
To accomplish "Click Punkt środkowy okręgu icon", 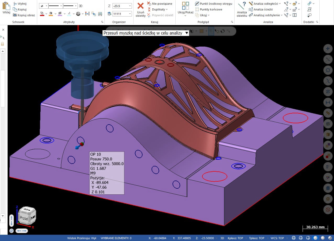I will click(x=197, y=4).
